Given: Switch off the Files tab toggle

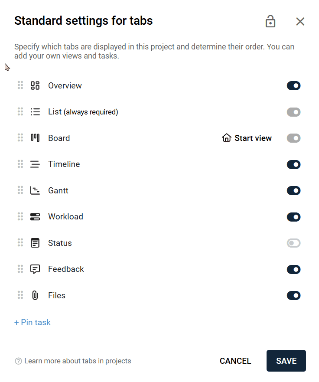Looking at the screenshot, I should 293,296.
